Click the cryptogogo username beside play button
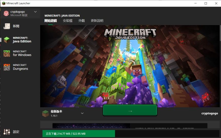This screenshot has width=221, height=138. tap(209, 113)
